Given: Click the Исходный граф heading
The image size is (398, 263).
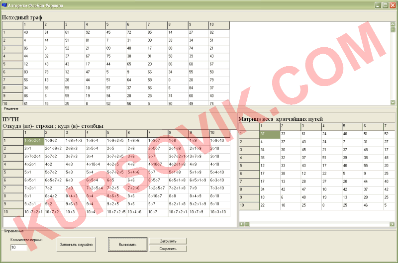Looking at the screenshot, I should tap(22, 17).
